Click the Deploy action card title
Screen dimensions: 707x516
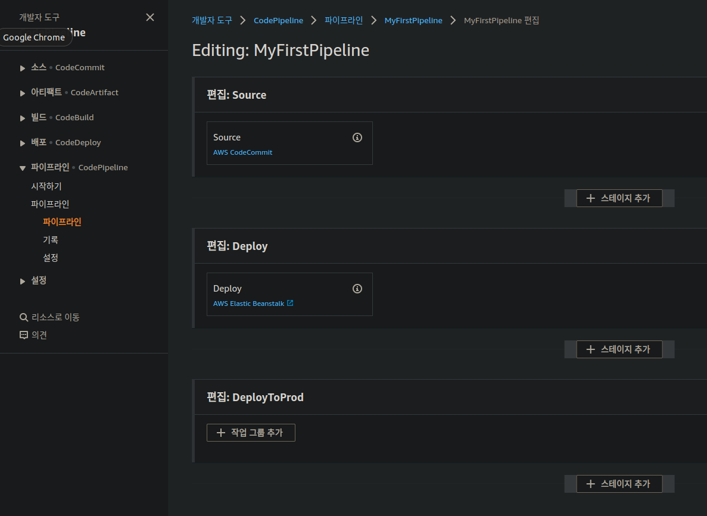tap(228, 289)
